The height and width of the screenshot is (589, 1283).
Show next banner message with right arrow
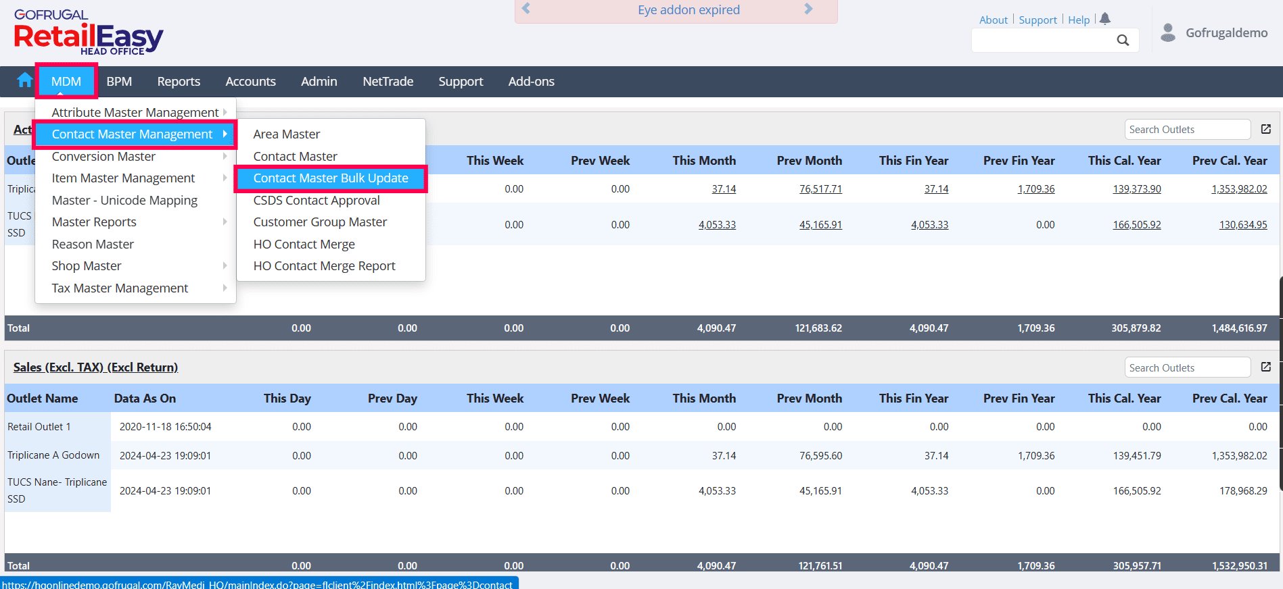coord(808,9)
